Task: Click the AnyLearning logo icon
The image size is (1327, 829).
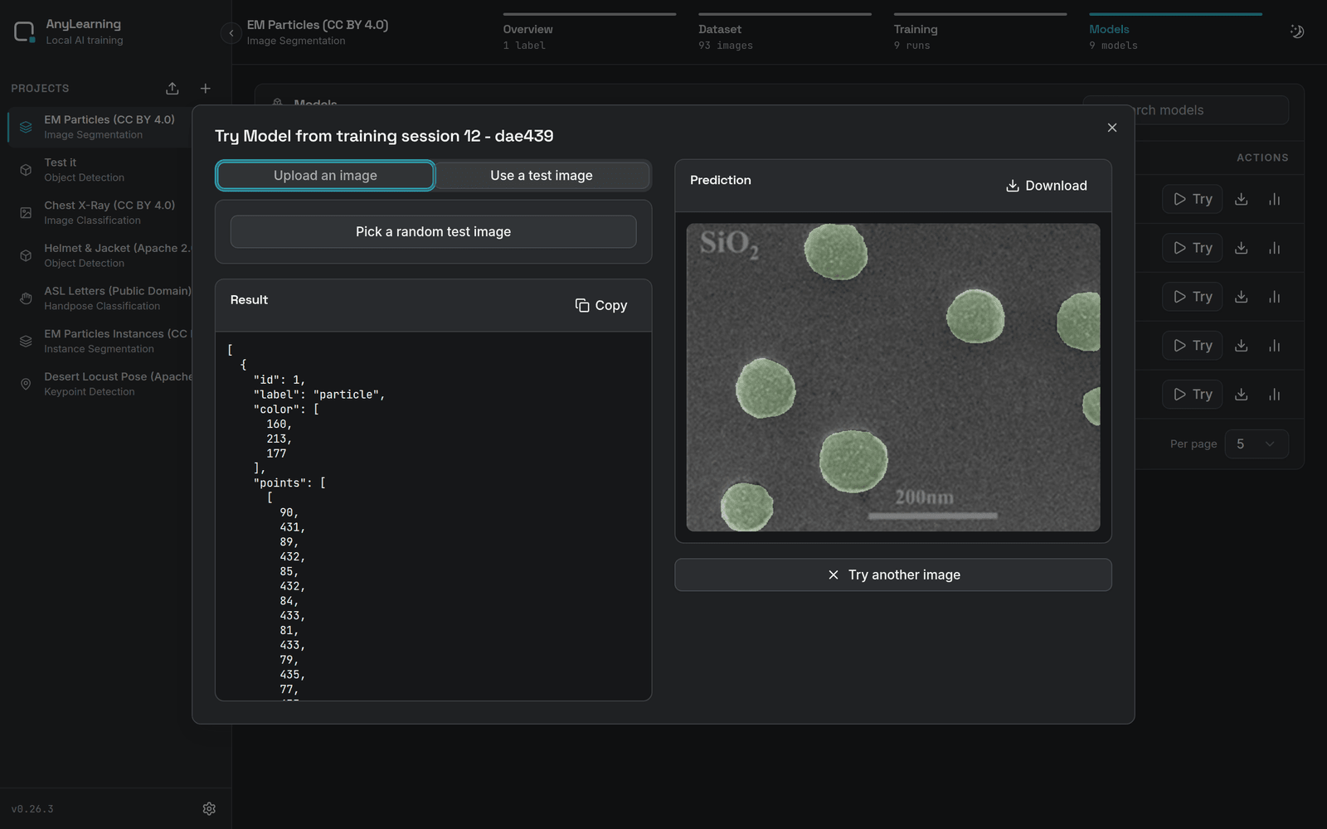Action: 24,32
